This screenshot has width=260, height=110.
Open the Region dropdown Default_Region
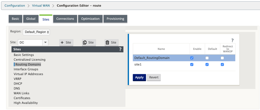click(x=36, y=32)
